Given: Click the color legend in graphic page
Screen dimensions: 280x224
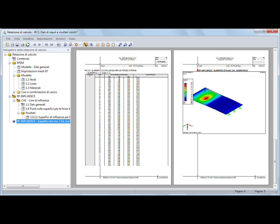Looking at the screenshot, I should 188,92.
